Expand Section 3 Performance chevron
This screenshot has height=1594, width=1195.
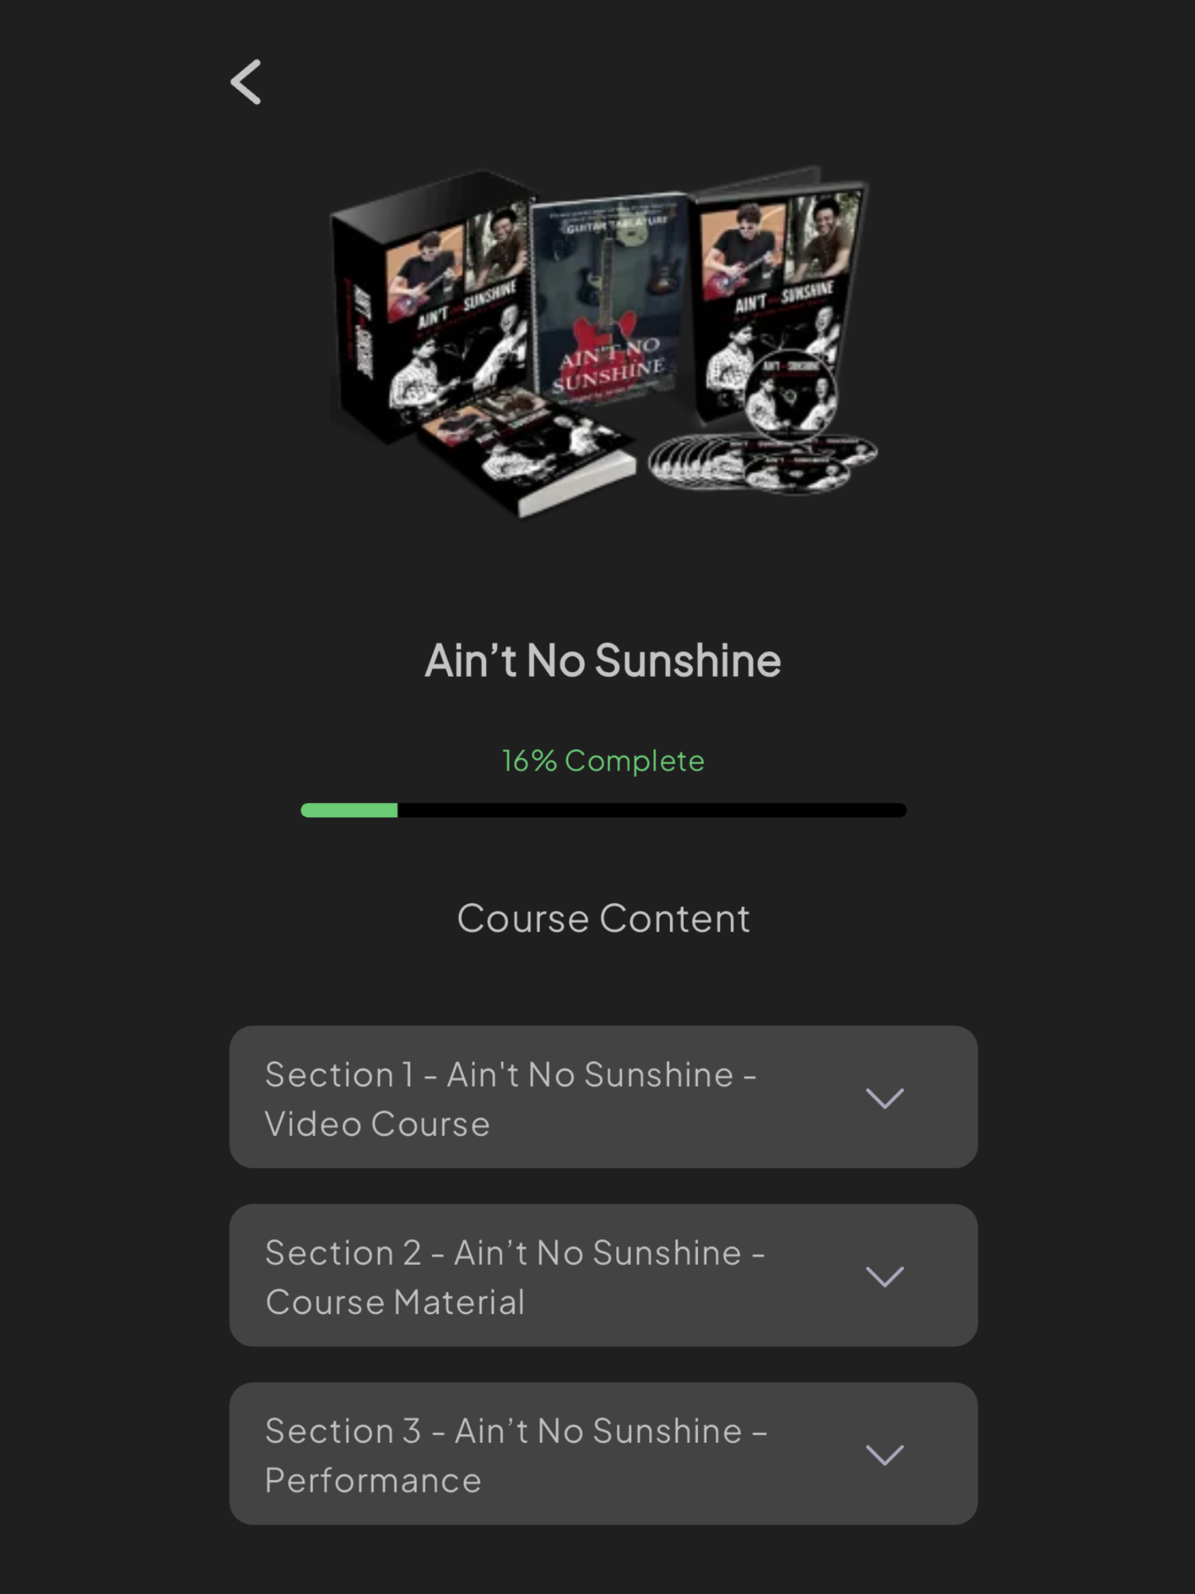pyautogui.click(x=885, y=1454)
